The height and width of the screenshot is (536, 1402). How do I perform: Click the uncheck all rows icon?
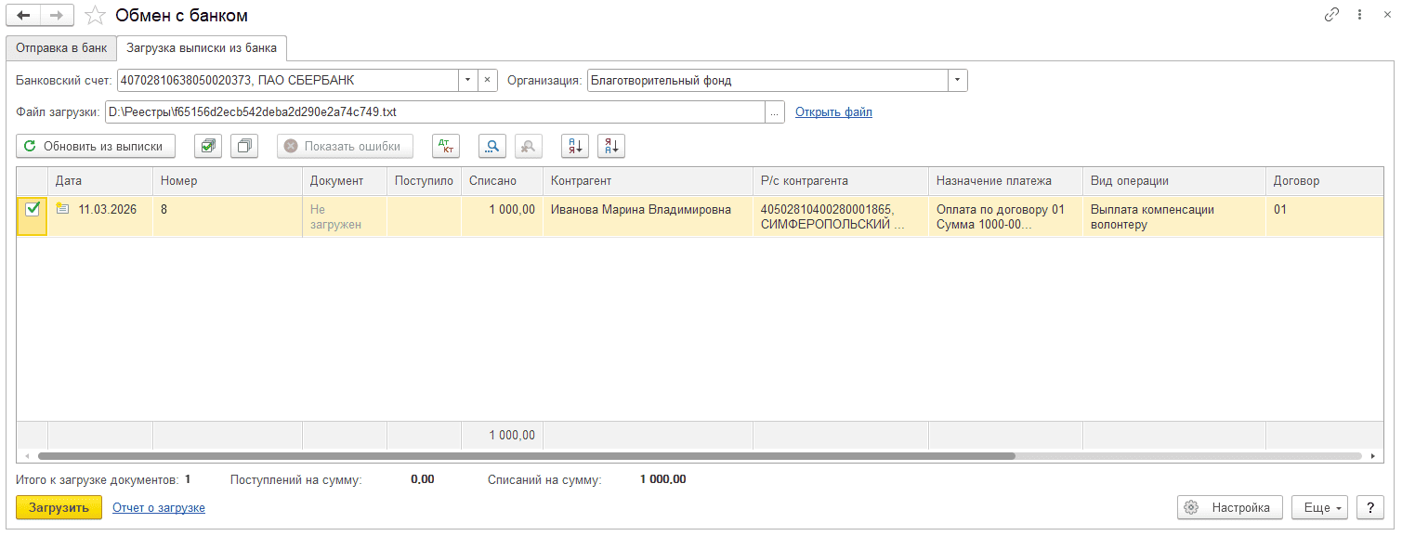click(244, 146)
